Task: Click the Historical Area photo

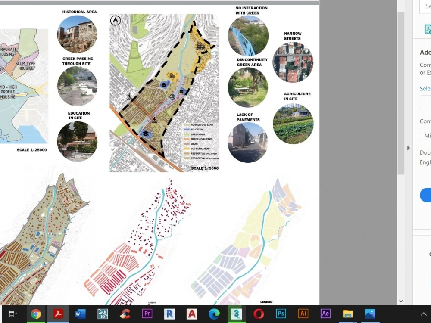Action: 77,34
